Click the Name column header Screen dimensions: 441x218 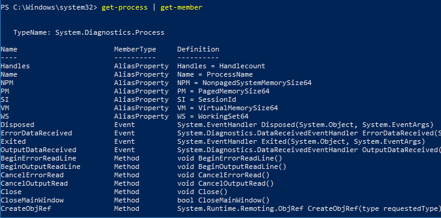(x=9, y=49)
